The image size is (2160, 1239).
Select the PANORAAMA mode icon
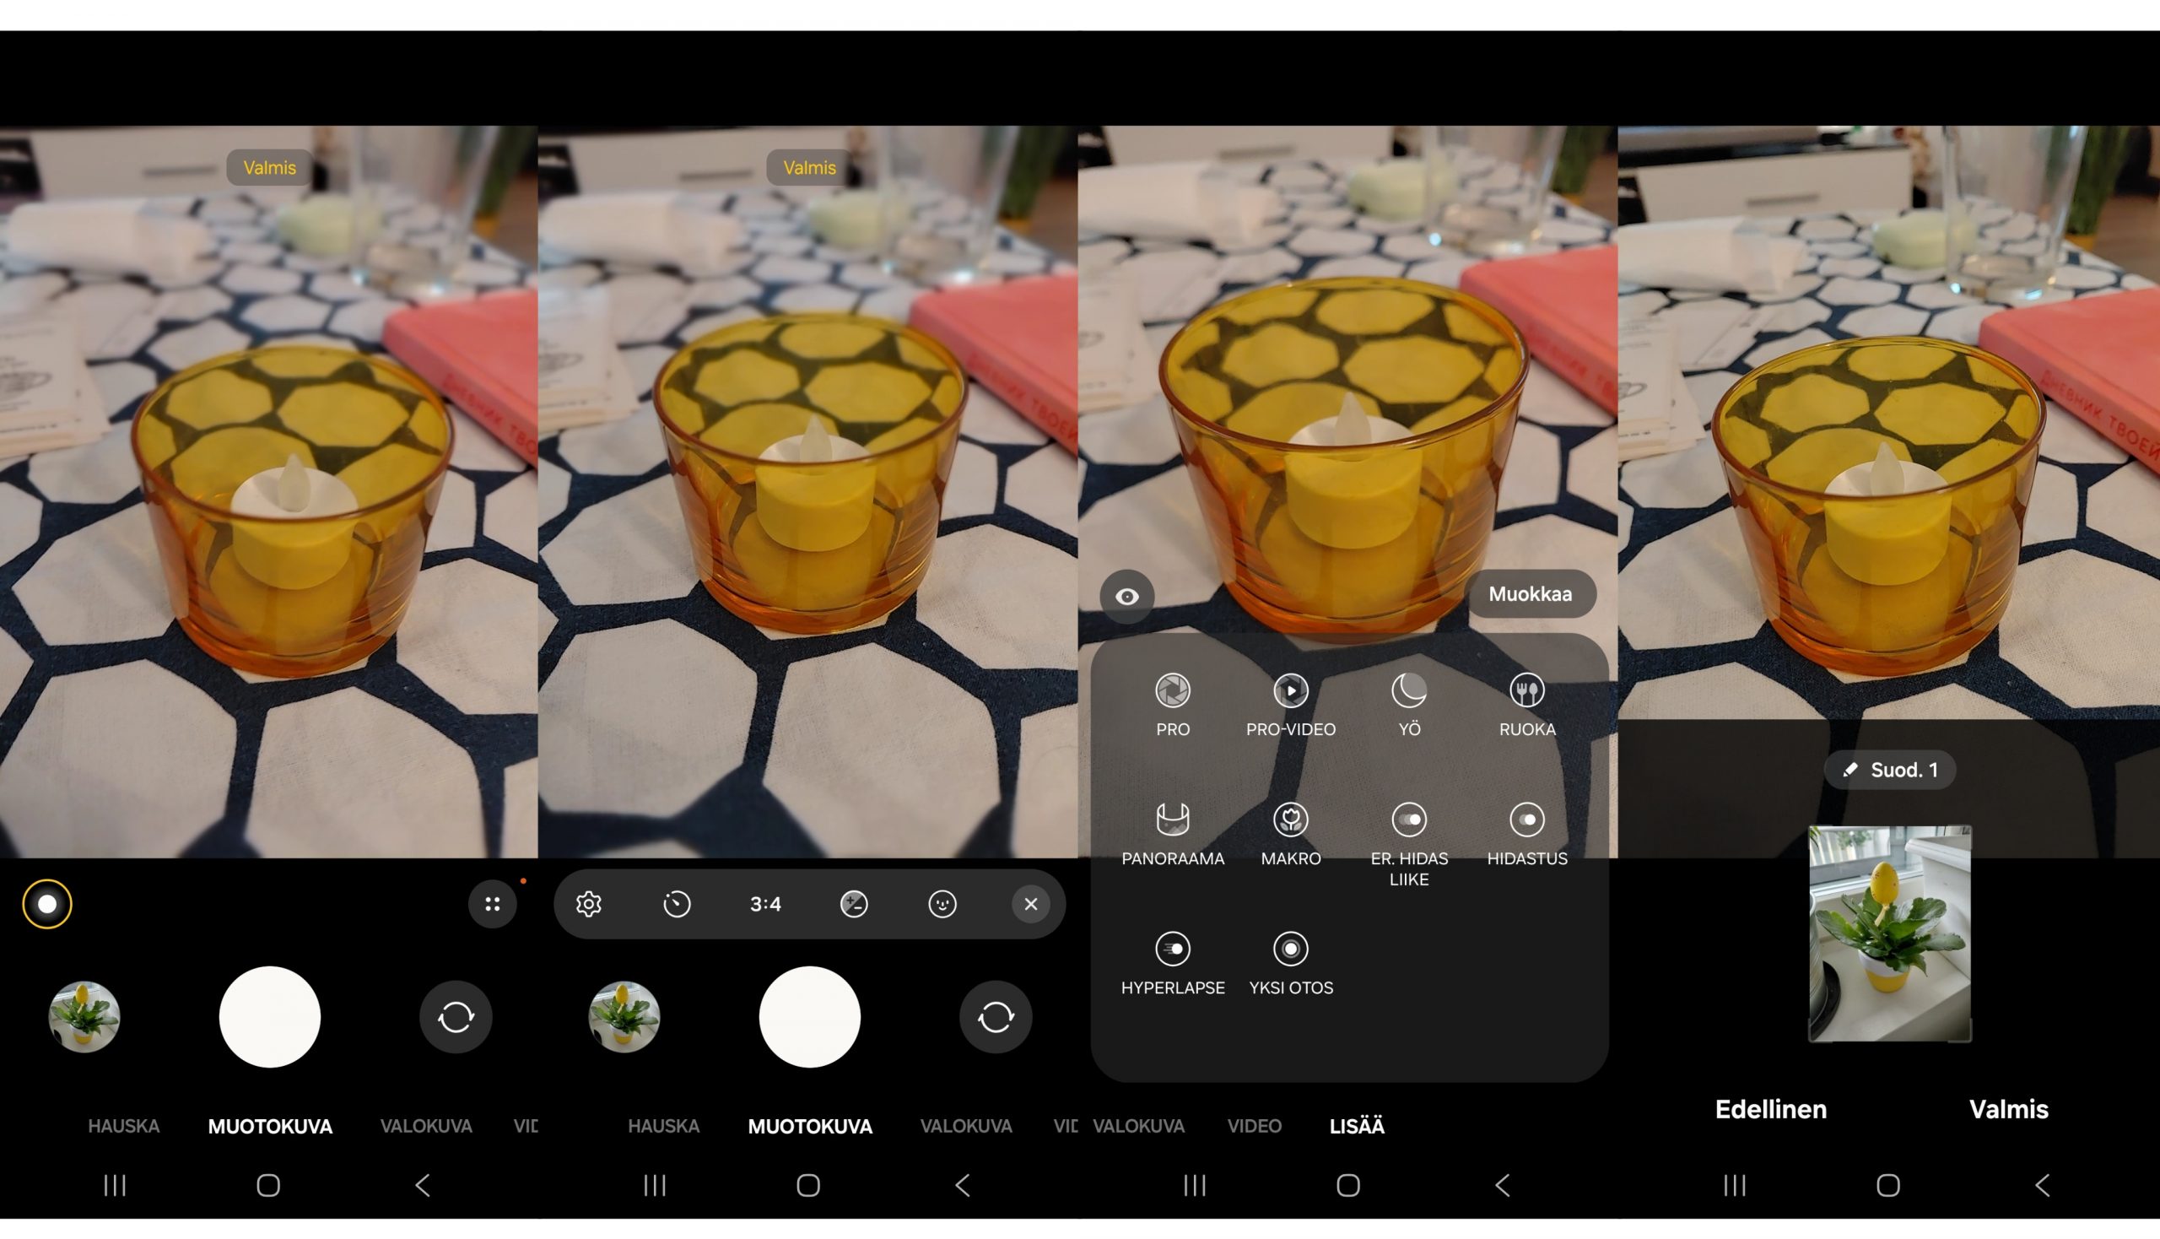point(1172,820)
